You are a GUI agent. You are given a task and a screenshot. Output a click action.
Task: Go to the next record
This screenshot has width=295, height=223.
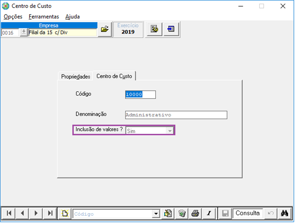[x=36, y=213]
